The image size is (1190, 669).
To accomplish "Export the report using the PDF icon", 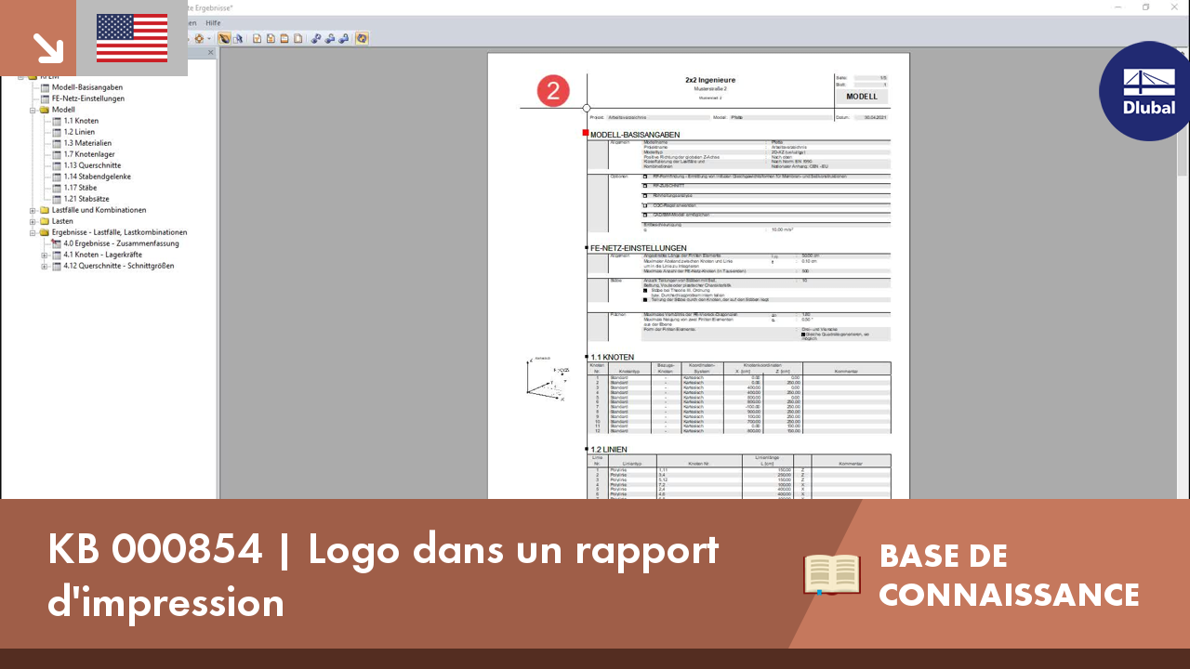I will click(270, 38).
